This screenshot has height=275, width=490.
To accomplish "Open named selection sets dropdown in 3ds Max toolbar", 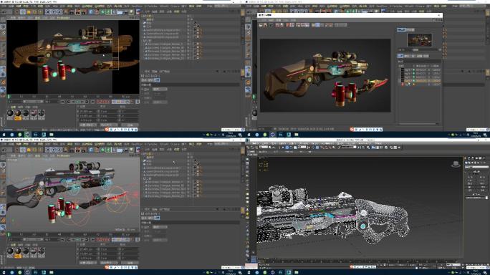I will coord(349,147).
